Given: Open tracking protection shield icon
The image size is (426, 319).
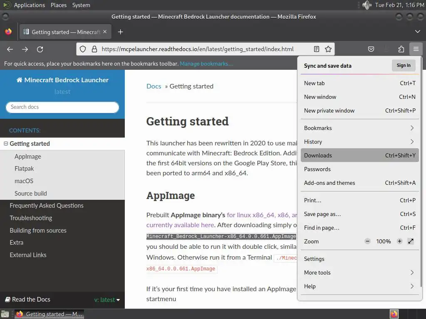Looking at the screenshot, I should point(83,49).
